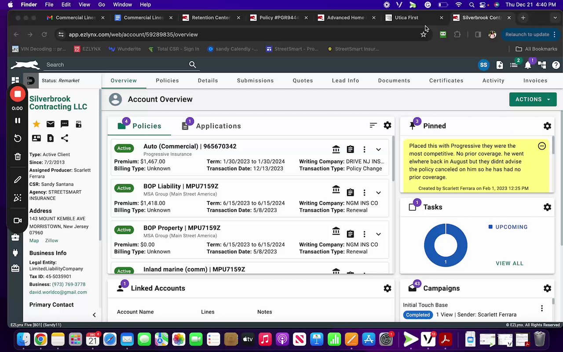Screen dimensions: 563x352
Task: Open the Map link under address
Action: click(x=34, y=241)
